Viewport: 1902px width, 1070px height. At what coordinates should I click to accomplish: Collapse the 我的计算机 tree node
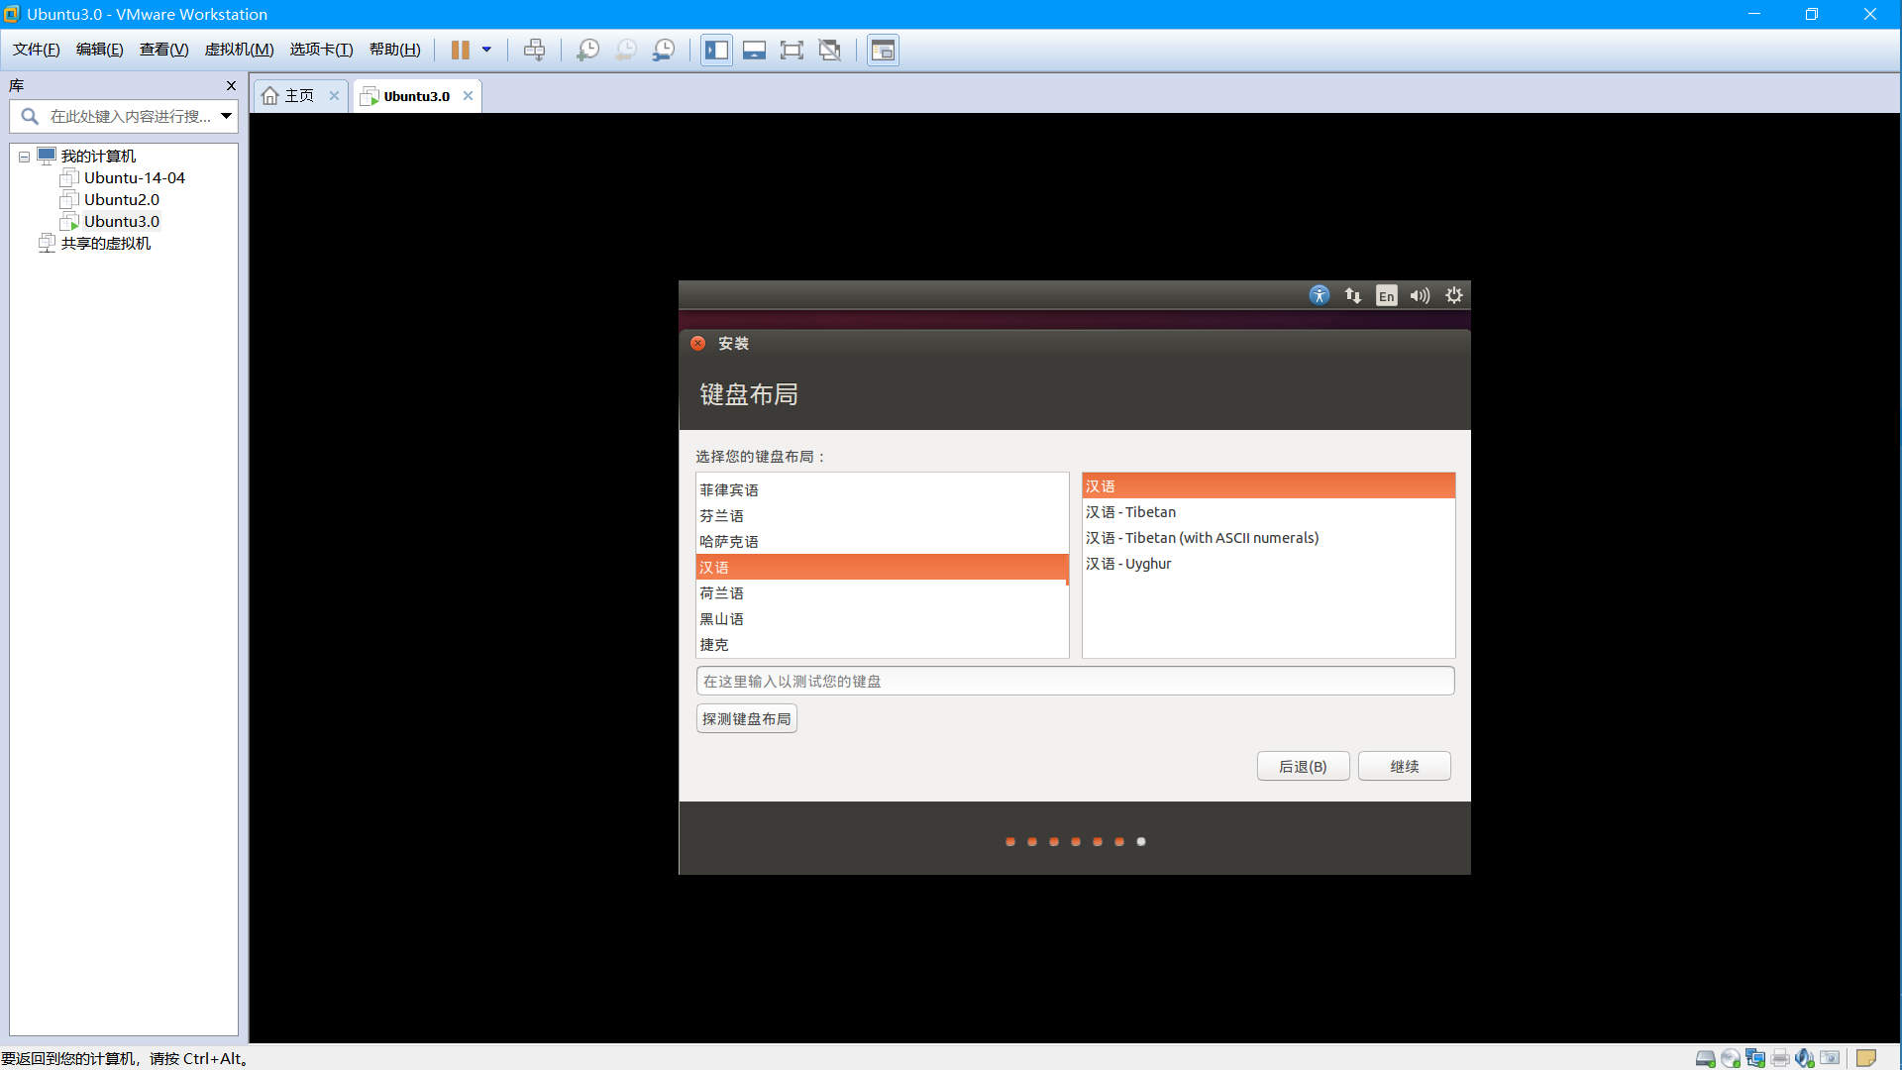(x=23, y=156)
